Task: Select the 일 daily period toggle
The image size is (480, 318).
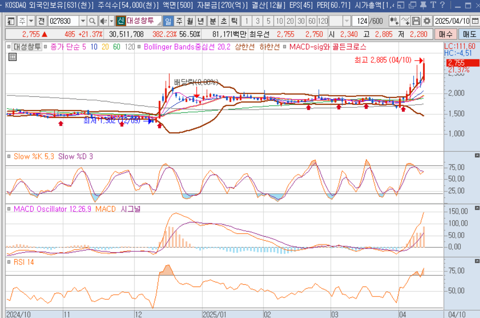Action: tap(168, 21)
